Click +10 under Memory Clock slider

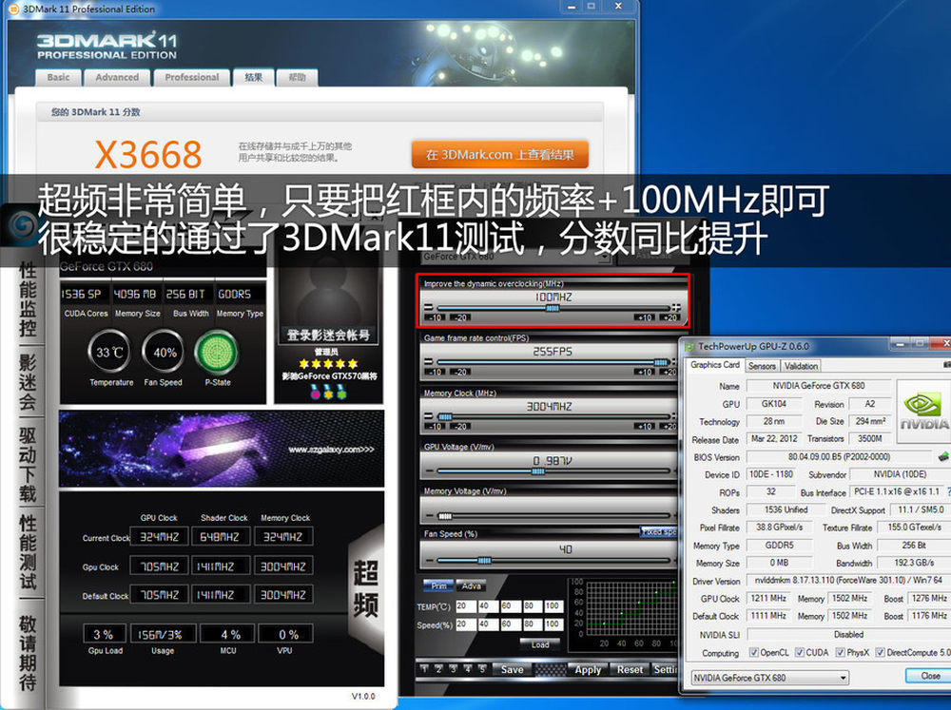[x=644, y=427]
